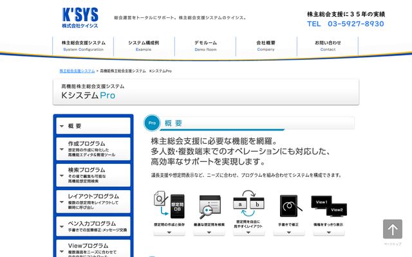
Task: Click the page-top up arrow button
Action: [x=393, y=229]
